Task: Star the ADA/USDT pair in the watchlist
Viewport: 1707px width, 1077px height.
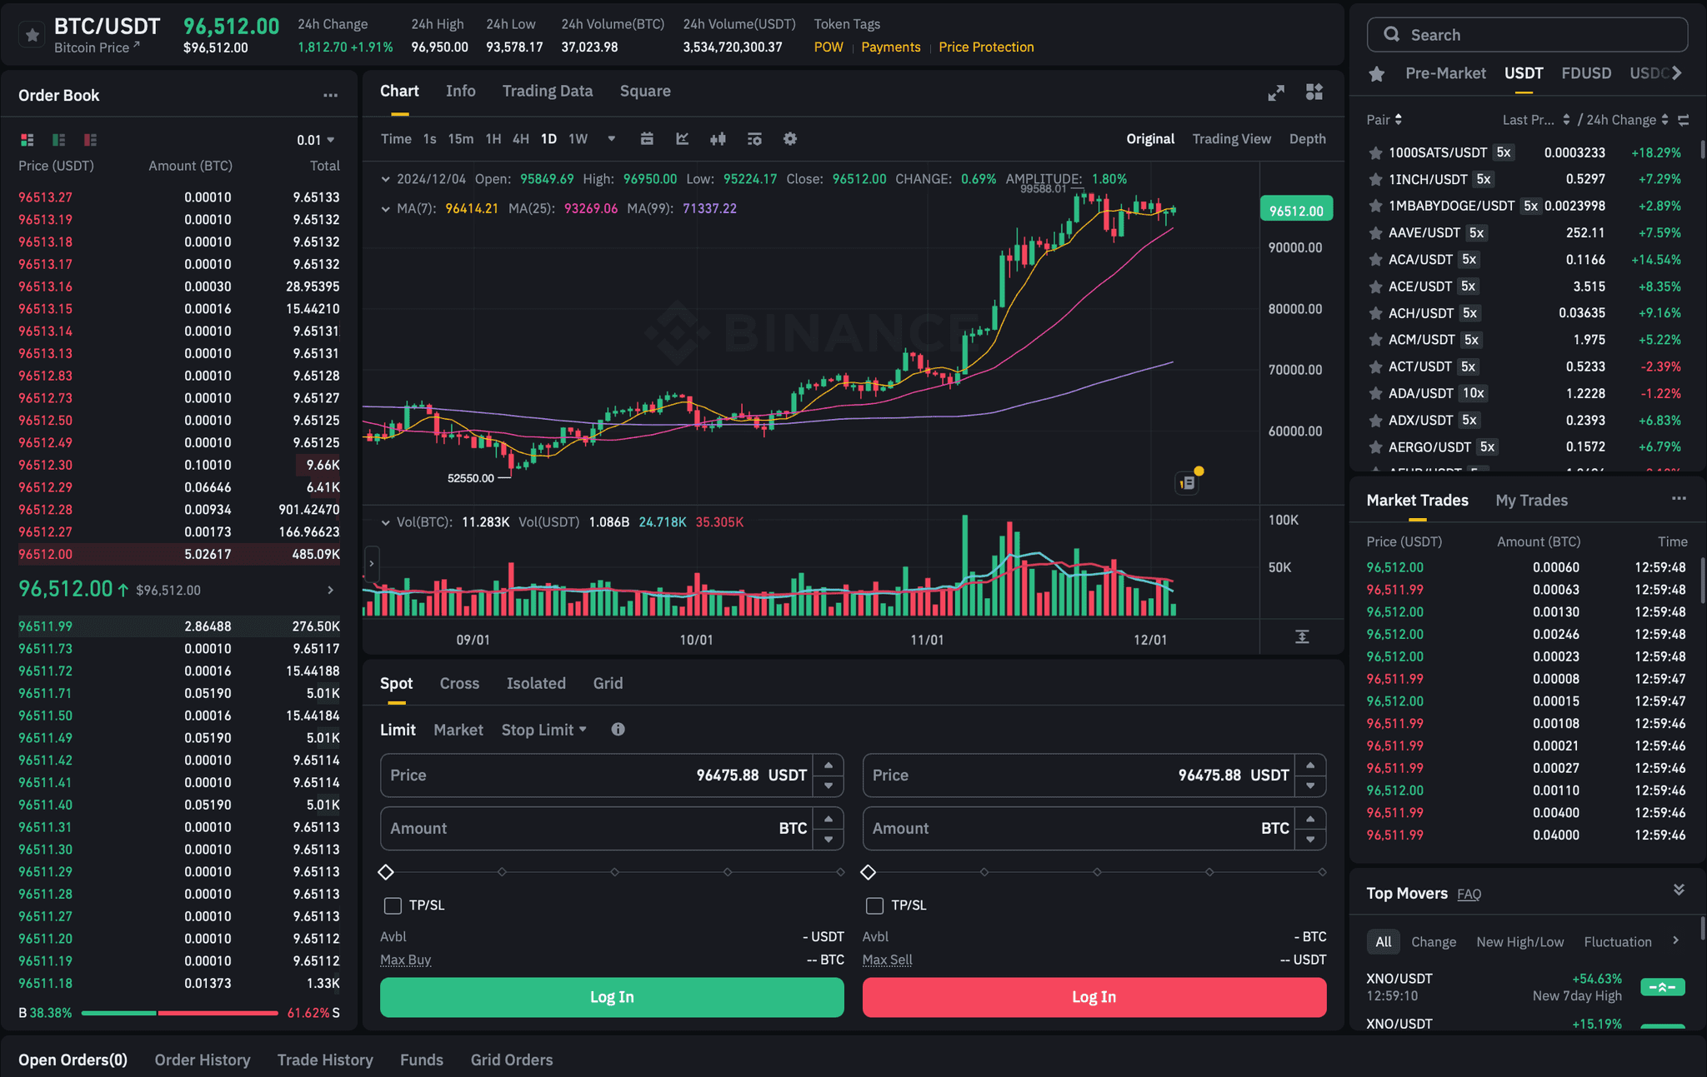Action: click(1374, 393)
